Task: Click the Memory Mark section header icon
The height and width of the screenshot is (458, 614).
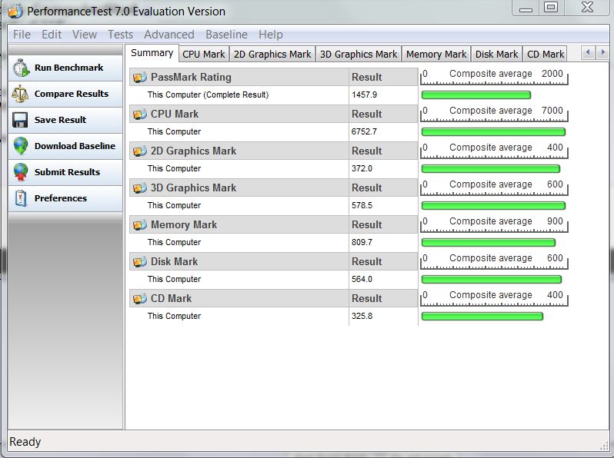Action: pos(140,225)
